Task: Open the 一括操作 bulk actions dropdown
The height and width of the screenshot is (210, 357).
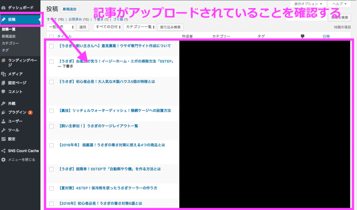Action: pos(61,27)
